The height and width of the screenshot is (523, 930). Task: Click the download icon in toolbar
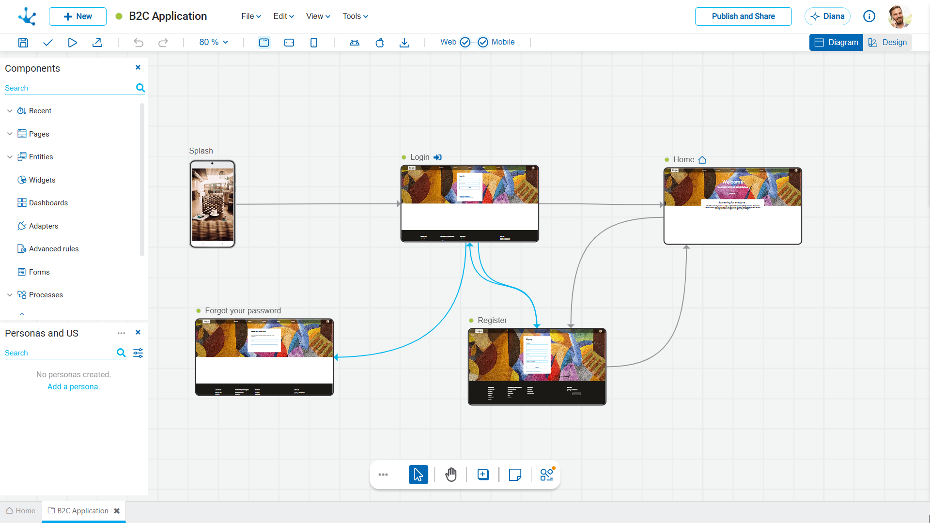click(404, 43)
